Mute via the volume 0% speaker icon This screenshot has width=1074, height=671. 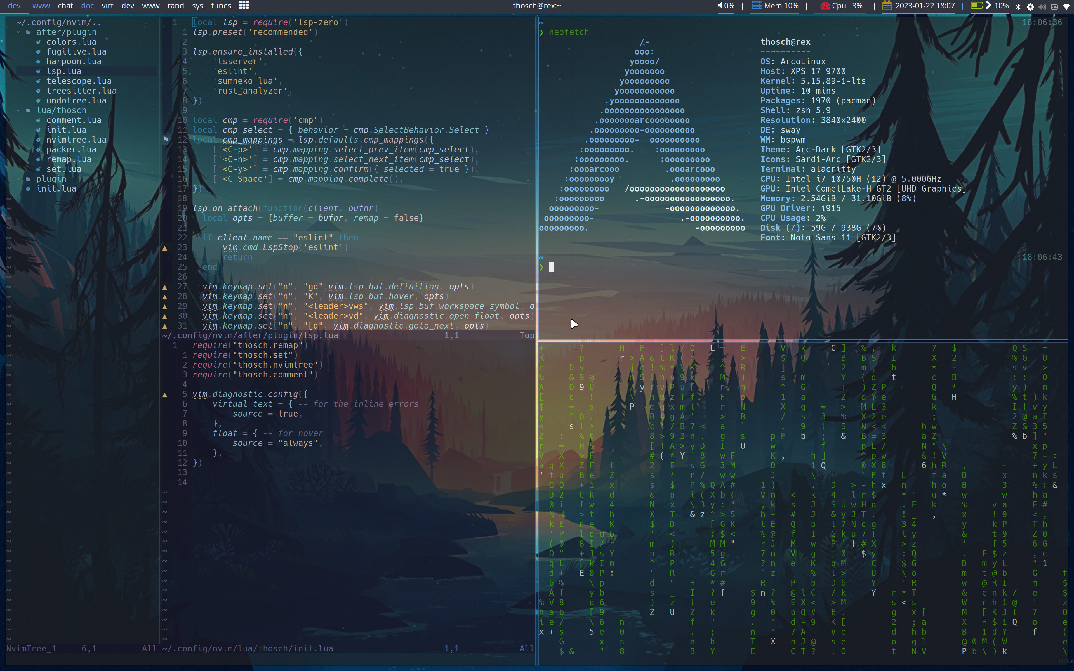pos(720,6)
